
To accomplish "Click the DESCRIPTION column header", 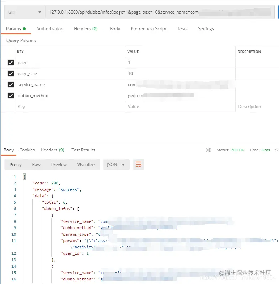I will (x=249, y=52).
